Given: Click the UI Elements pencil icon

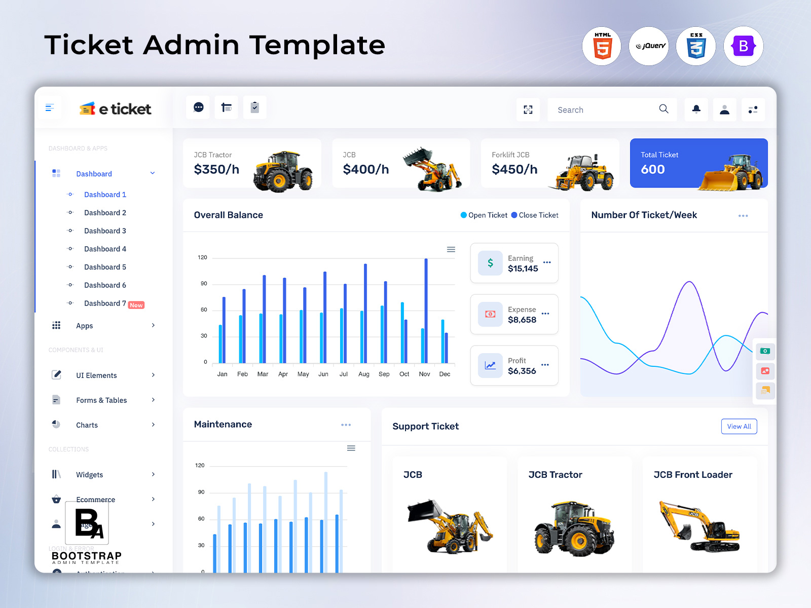Looking at the screenshot, I should 56,375.
